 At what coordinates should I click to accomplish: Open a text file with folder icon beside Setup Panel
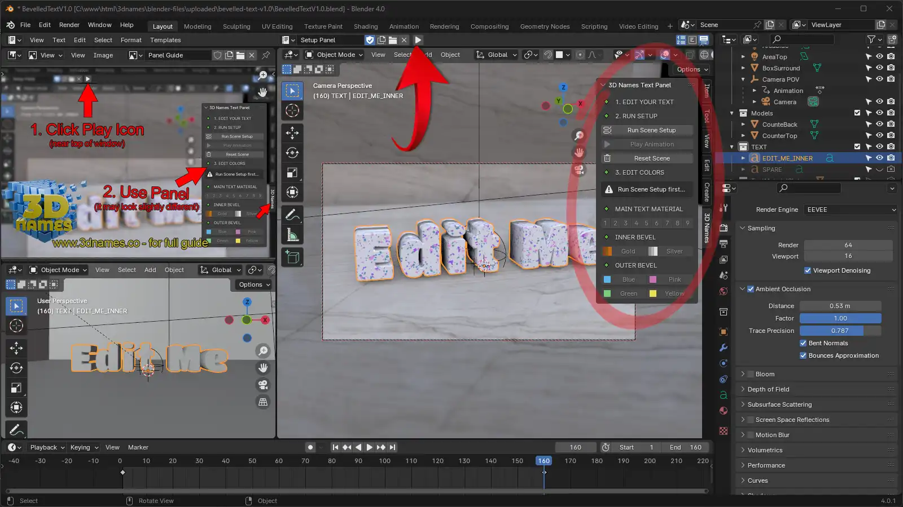393,40
